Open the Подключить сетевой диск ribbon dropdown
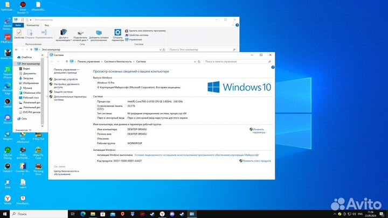 [80, 35]
